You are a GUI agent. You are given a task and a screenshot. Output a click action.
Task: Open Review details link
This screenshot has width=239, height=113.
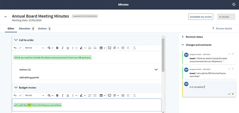point(222,28)
